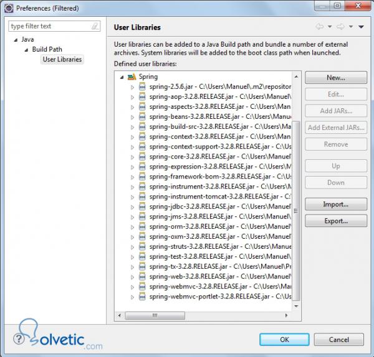Expand the spring-jdbc-3.2.8.RELEASE.jar entry
The image size is (374, 357).
tap(132, 207)
